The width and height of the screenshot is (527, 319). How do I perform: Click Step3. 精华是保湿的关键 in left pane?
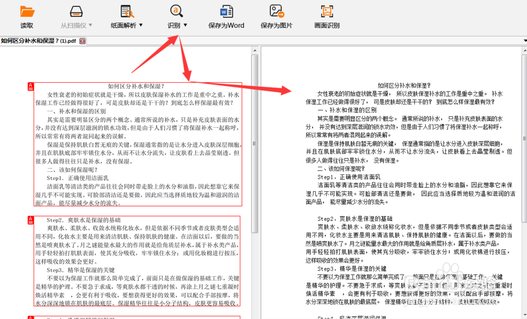81,270
